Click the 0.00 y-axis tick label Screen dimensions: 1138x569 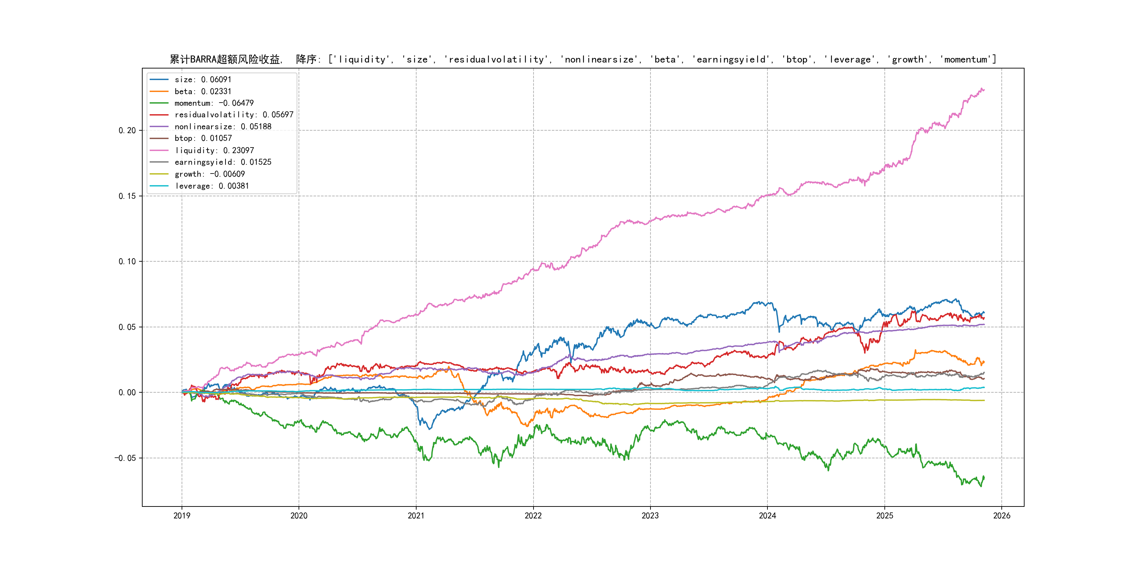[x=127, y=392]
